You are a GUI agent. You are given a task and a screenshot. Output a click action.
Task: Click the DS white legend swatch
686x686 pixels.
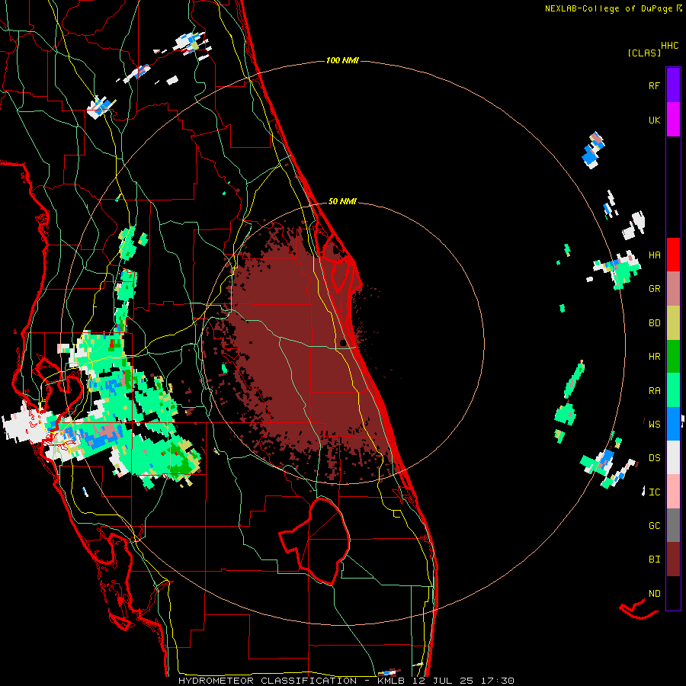coord(673,457)
